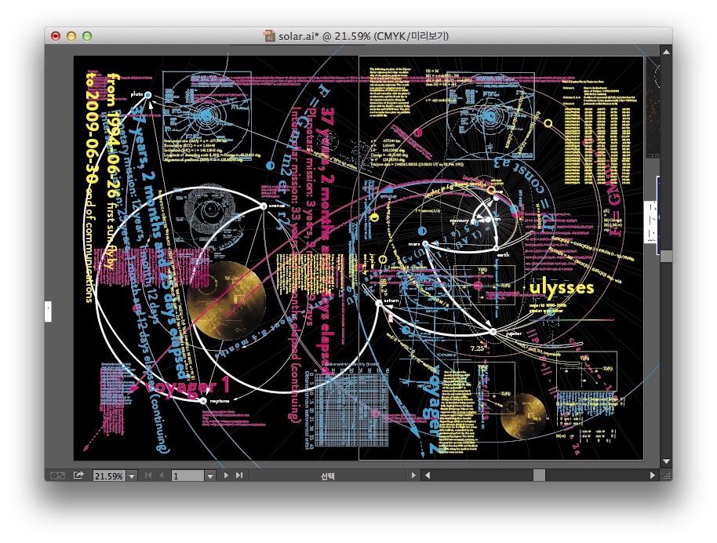717x543 pixels.
Task: Click the share/export icon in status bar
Action: tap(78, 476)
